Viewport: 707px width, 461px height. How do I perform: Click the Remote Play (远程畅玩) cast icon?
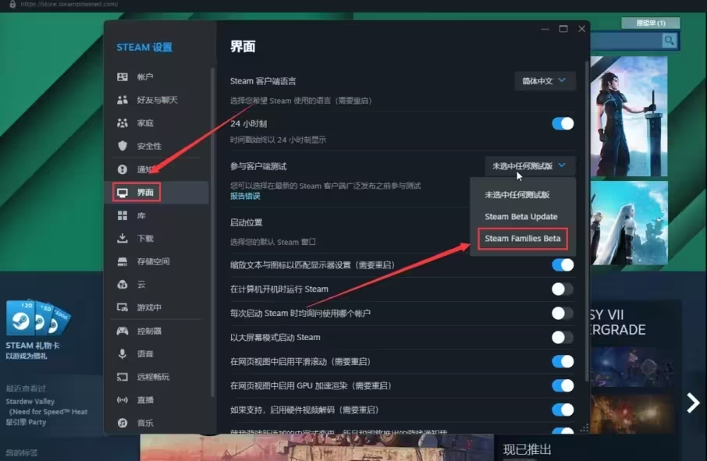tap(123, 378)
